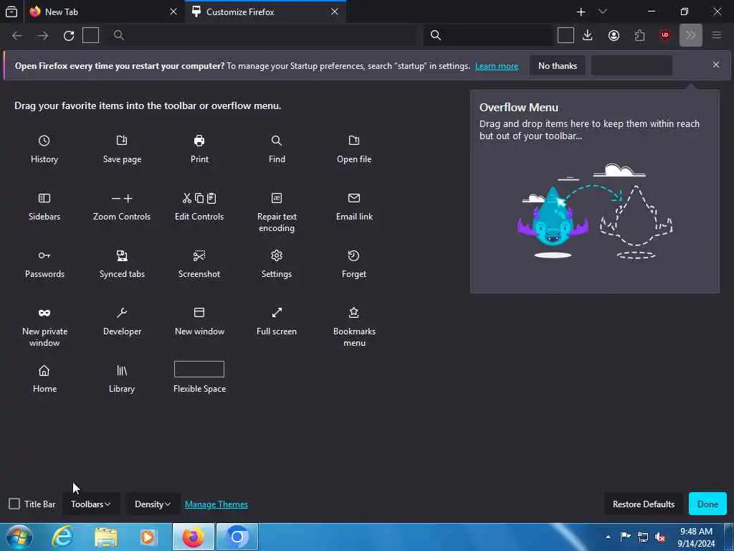Screen dimensions: 734x551
Task: Click the Print item icon
Action: coord(199,141)
